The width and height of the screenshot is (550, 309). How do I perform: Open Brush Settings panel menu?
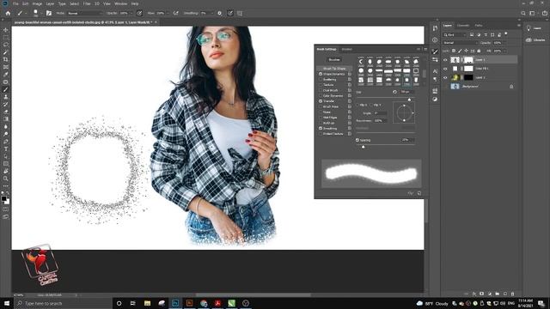coord(426,49)
